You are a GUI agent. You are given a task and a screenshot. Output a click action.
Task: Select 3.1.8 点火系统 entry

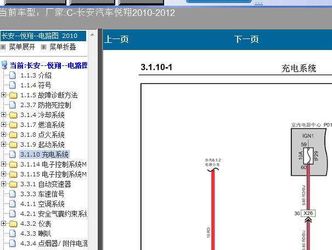pyautogui.click(x=42, y=135)
